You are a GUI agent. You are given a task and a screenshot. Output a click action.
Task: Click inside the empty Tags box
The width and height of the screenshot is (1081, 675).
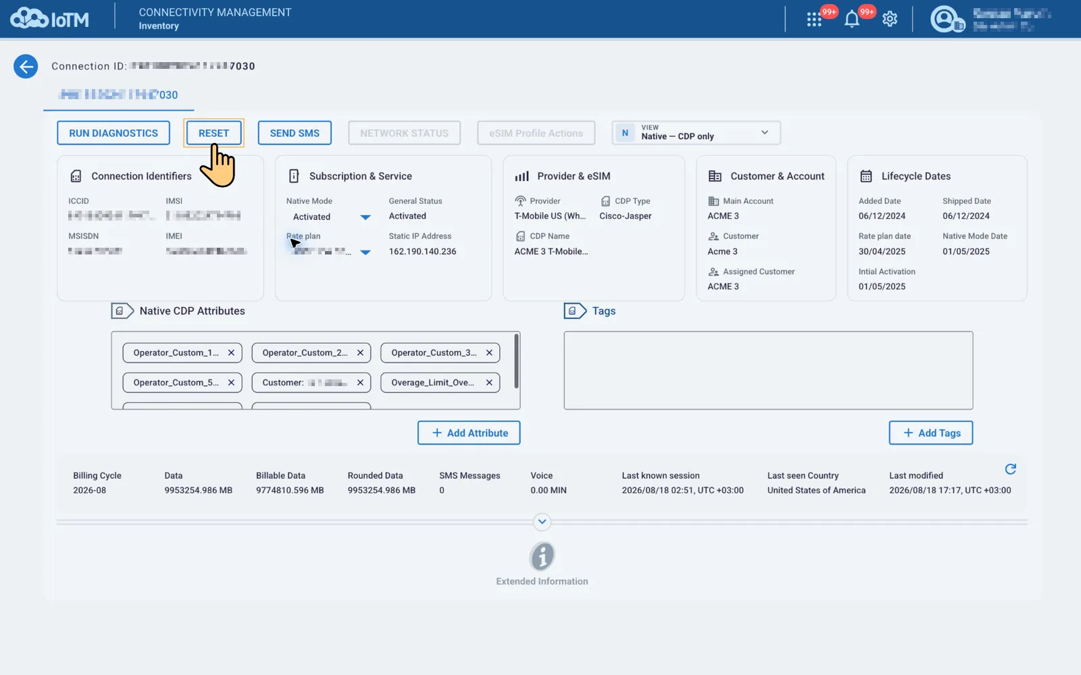768,371
